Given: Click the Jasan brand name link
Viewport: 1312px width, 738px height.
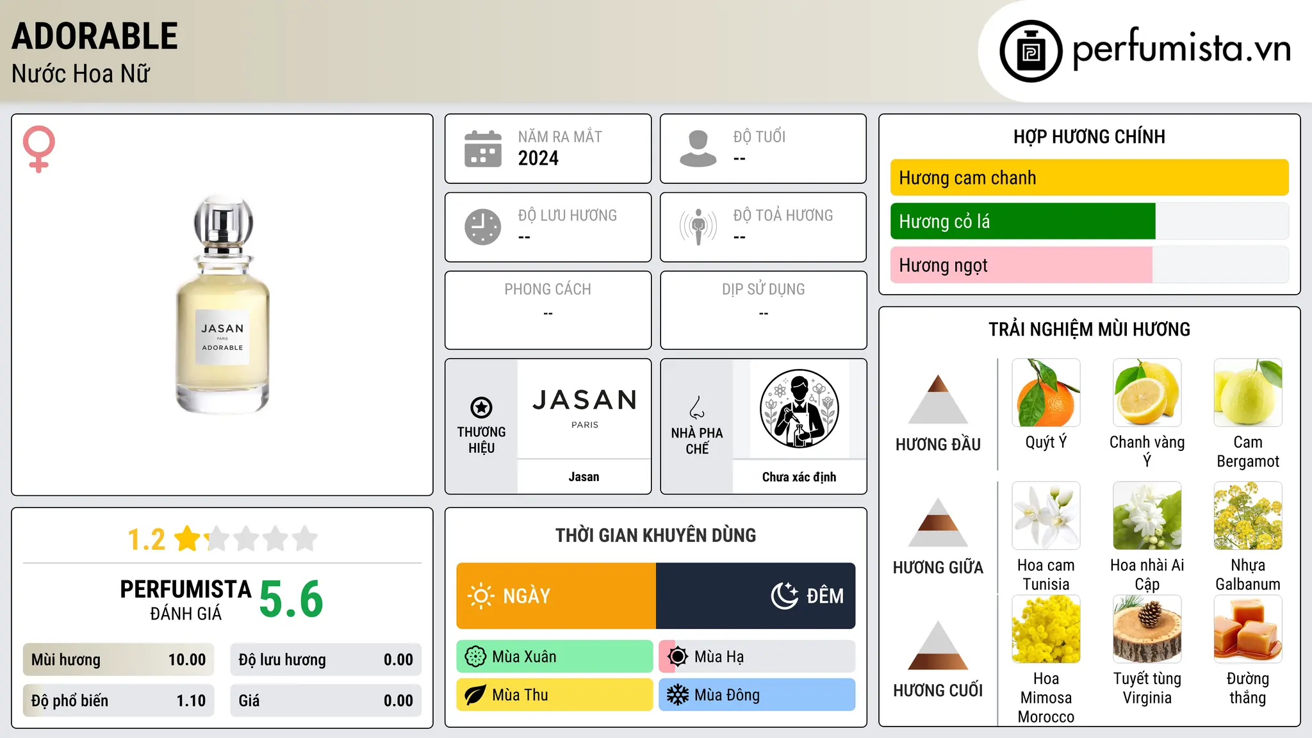Looking at the screenshot, I should coord(584,477).
